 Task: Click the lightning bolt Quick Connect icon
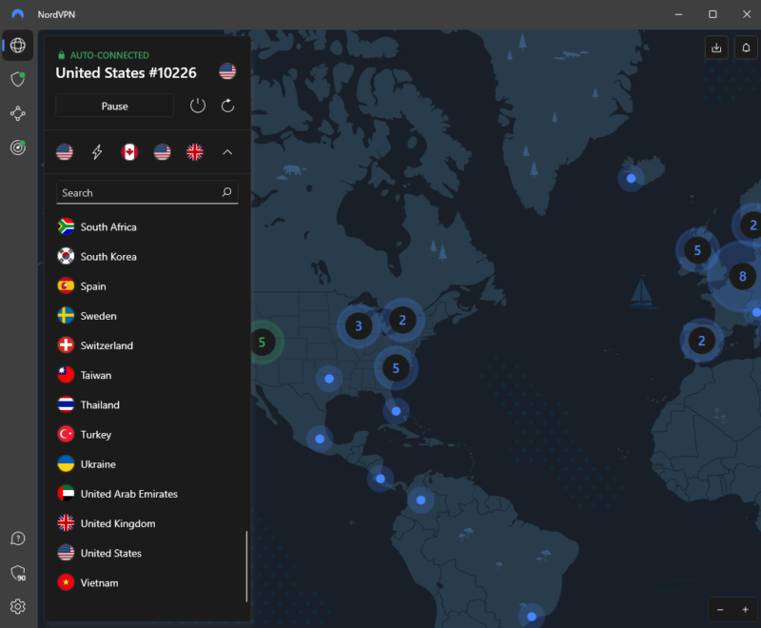pos(97,152)
